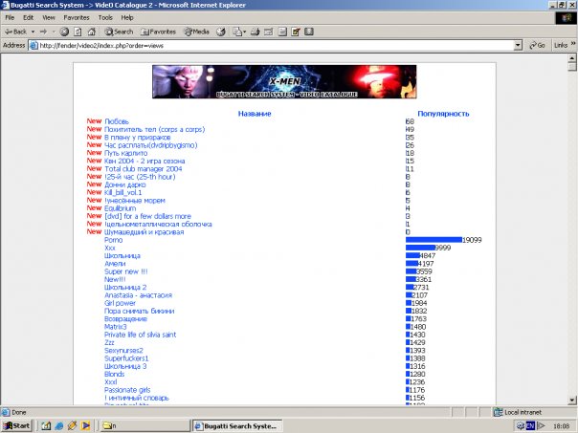Click the X-Men catalogue banner image
Image resolution: width=578 pixels, height=433 pixels.
pos(284,82)
